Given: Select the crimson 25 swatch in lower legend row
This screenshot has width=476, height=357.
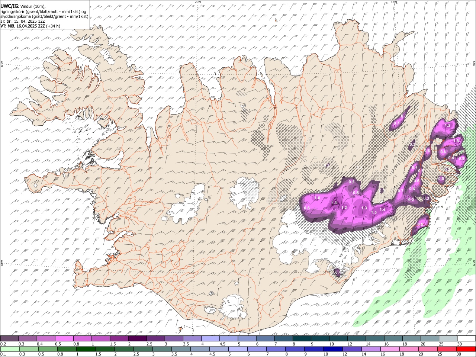Looking at the screenshot, I should point(447,349).
